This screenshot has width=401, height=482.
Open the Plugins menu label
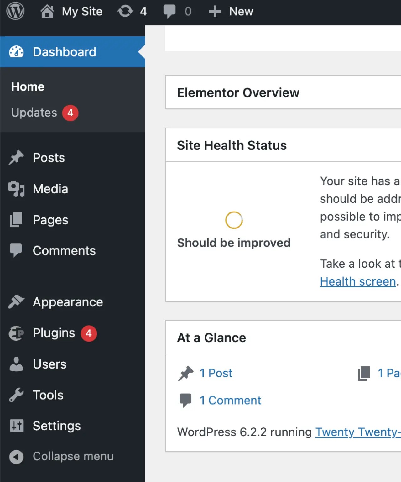[54, 333]
